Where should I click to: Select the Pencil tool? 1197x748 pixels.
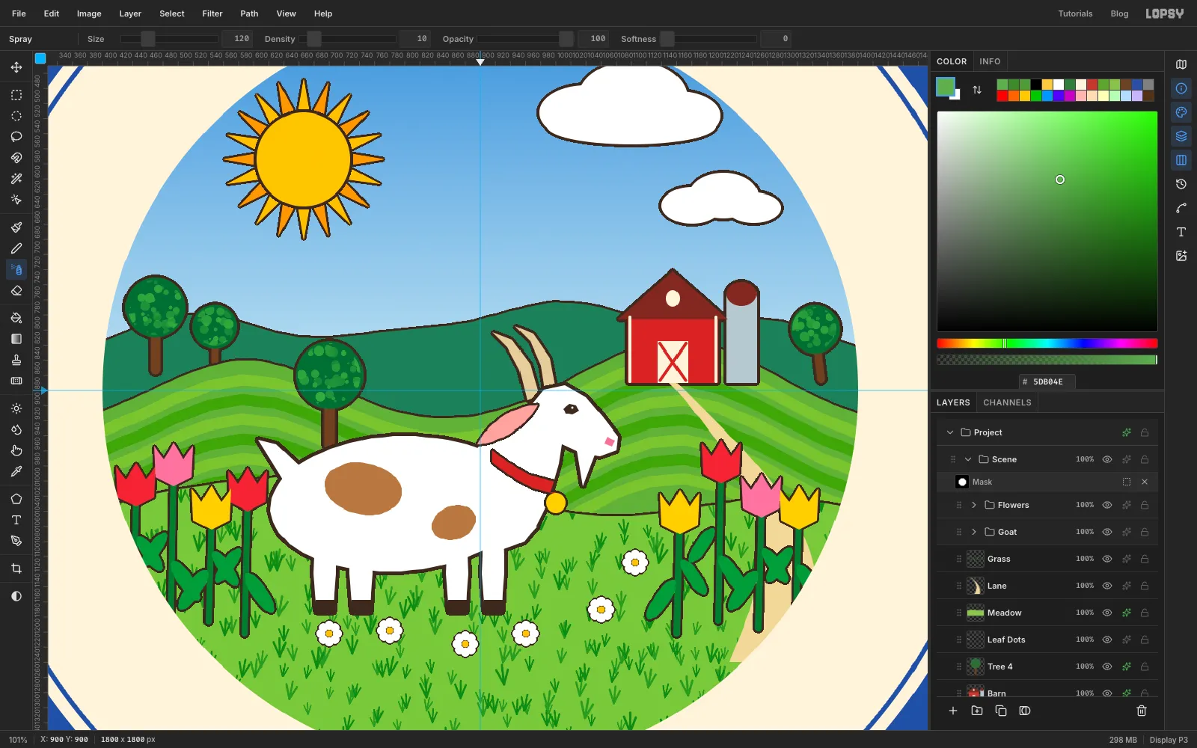[16, 248]
